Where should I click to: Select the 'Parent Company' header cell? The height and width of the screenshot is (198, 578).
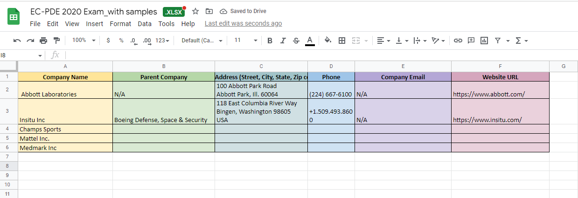coord(164,77)
